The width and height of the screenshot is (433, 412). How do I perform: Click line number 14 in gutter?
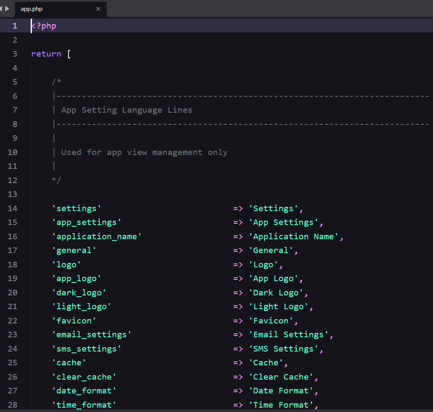13,208
